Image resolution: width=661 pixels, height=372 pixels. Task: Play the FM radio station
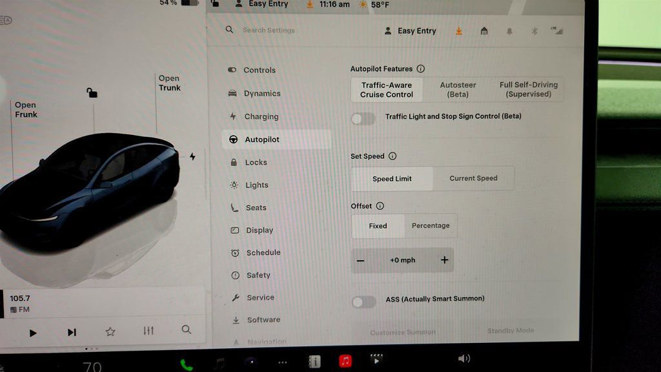pyautogui.click(x=33, y=333)
